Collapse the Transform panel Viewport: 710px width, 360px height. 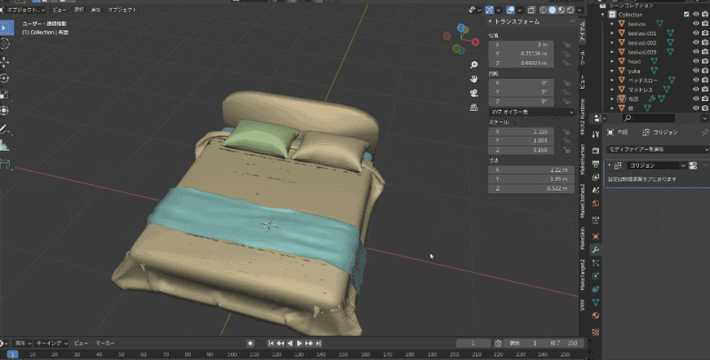490,21
